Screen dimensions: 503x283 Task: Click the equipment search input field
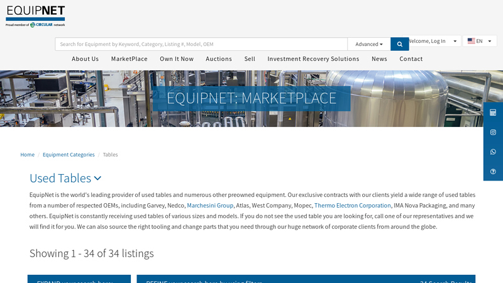click(201, 44)
